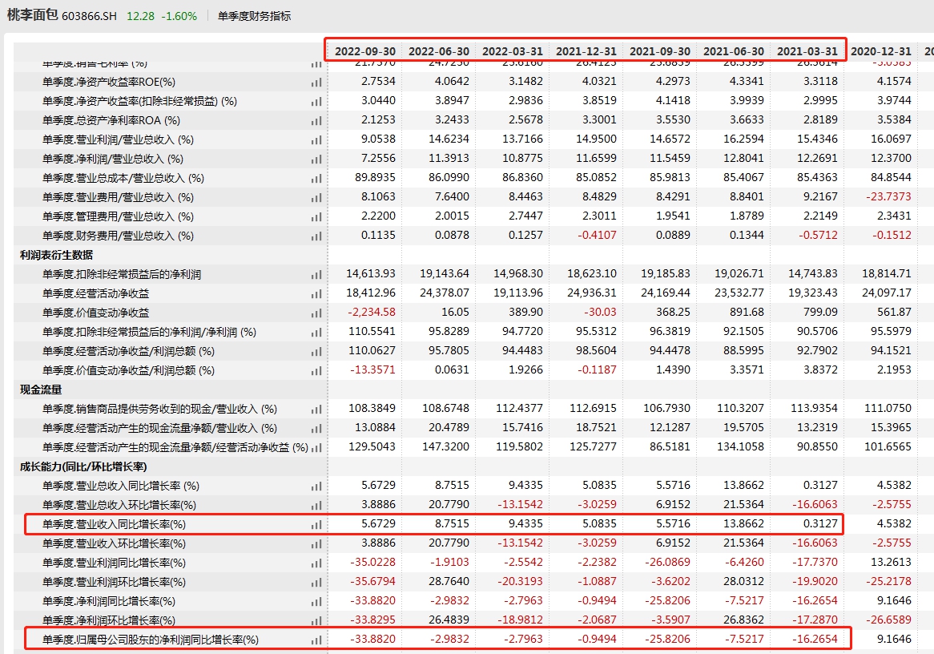Select the 2021-12-31 column header
This screenshot has width=934, height=654.
point(586,51)
